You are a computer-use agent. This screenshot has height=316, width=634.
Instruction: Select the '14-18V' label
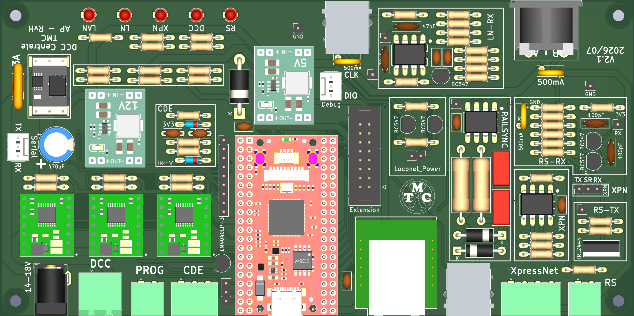pyautogui.click(x=28, y=277)
